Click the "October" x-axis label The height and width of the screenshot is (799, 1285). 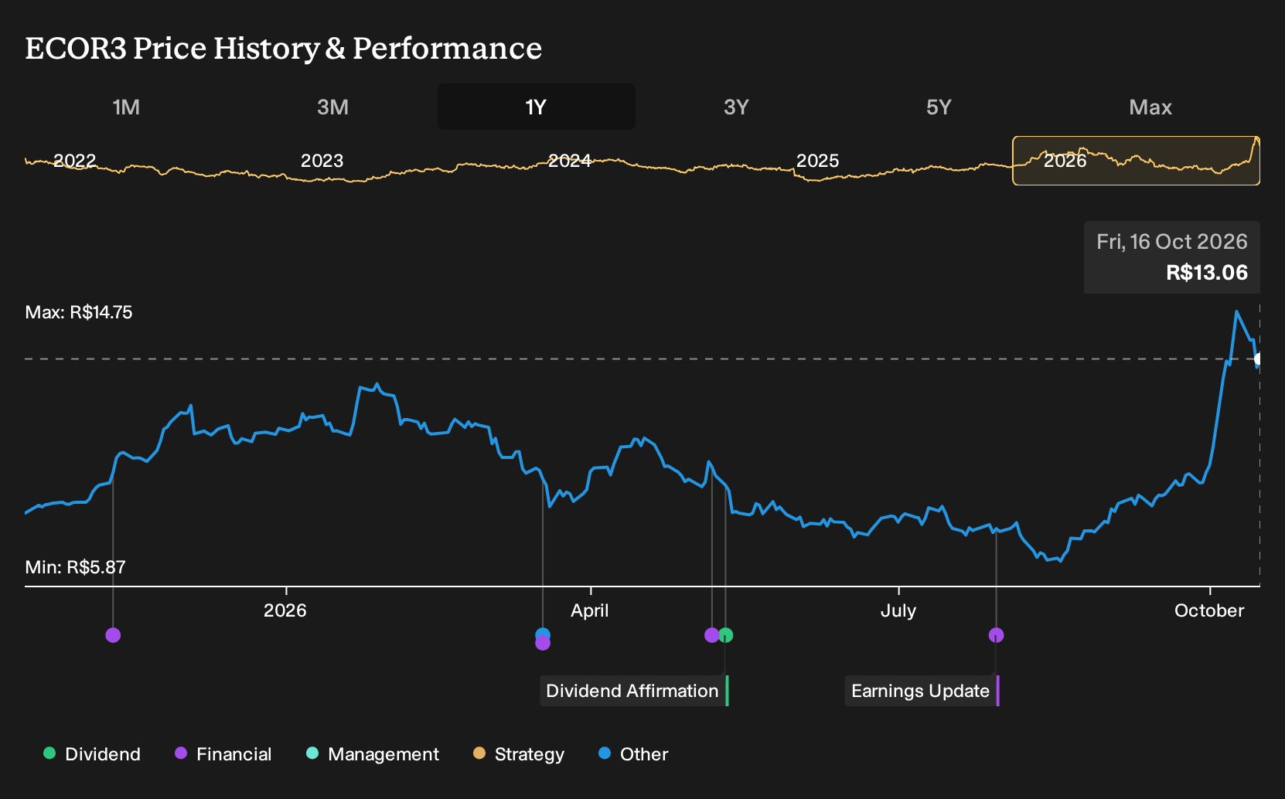(1209, 610)
